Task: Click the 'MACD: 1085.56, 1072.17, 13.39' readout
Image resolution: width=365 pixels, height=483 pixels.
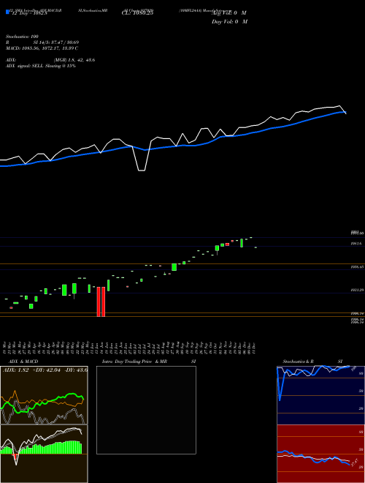Action: point(42,48)
